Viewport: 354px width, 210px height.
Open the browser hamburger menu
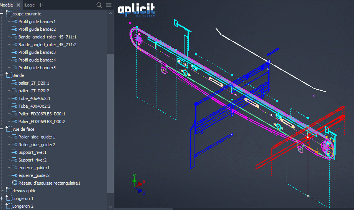[109, 5]
